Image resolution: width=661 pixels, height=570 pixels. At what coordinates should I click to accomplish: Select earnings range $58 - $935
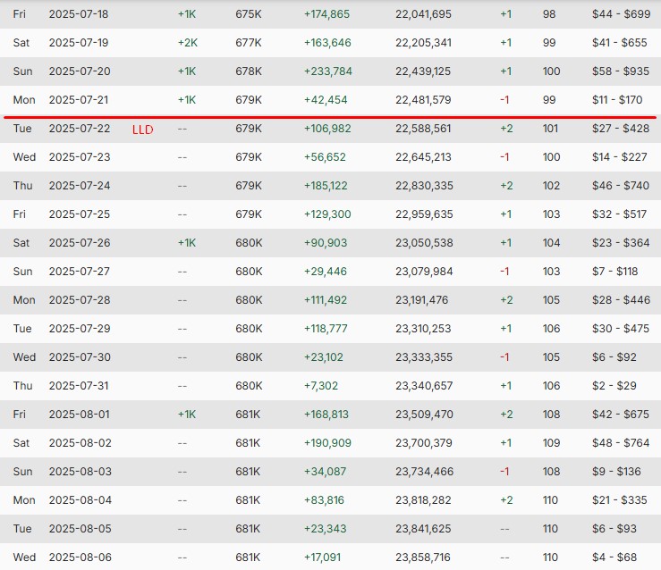point(621,71)
